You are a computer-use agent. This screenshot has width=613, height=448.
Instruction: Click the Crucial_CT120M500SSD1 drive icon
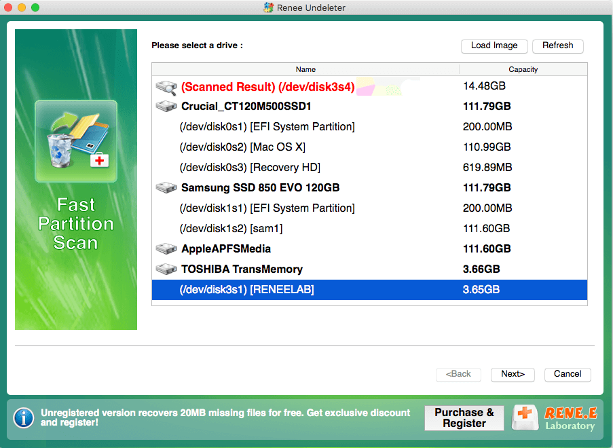click(x=166, y=106)
